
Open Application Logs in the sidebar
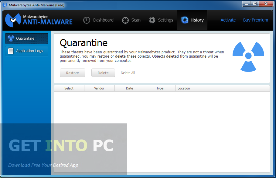[x=27, y=51]
